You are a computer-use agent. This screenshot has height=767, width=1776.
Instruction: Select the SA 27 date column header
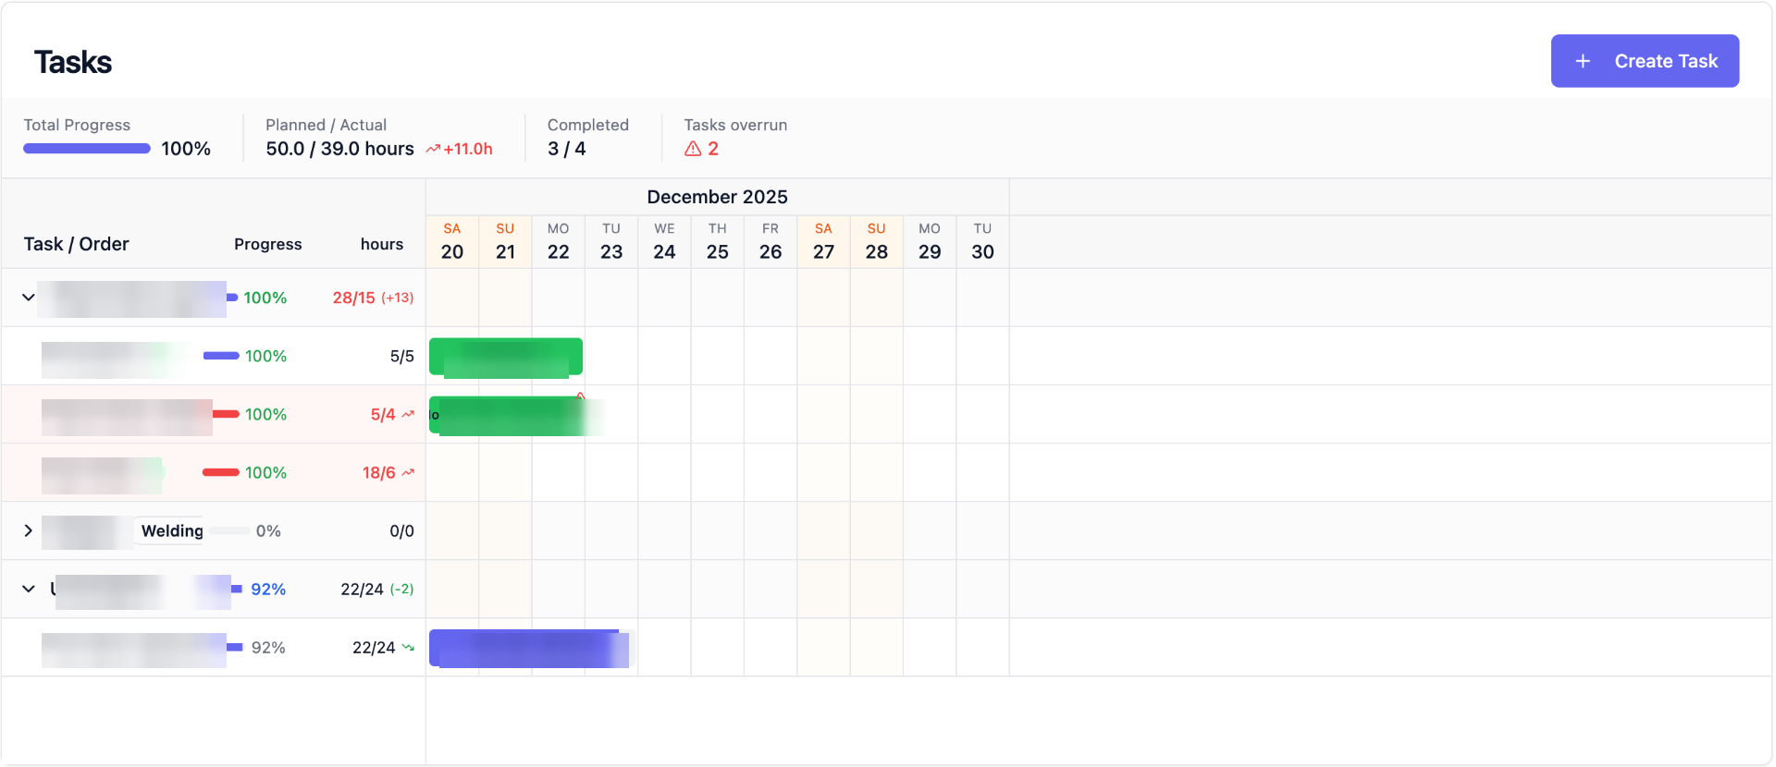point(823,242)
